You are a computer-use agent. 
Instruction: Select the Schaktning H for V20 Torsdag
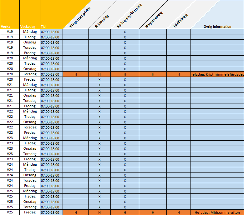pyautogui.click(x=99, y=74)
